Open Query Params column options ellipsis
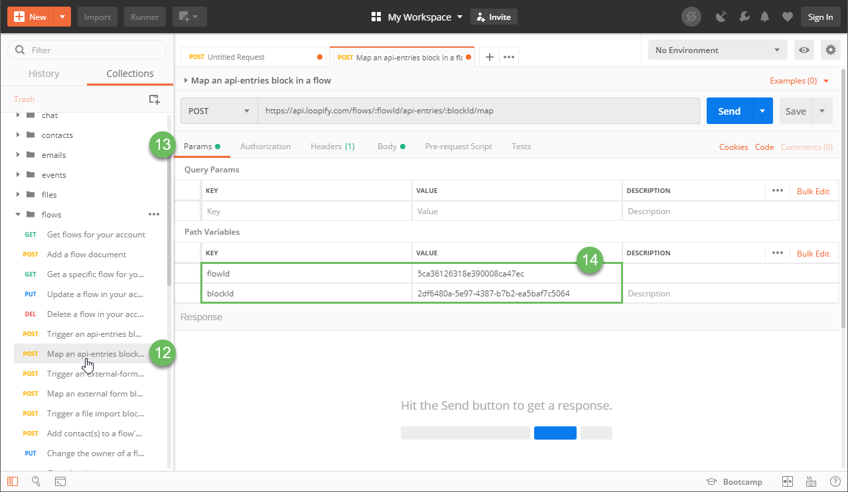Screen dimensions: 848x492 coord(778,191)
